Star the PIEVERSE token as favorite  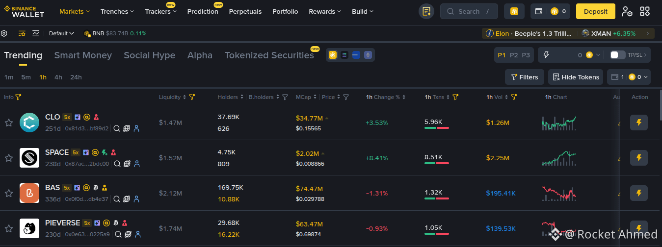tap(8, 228)
